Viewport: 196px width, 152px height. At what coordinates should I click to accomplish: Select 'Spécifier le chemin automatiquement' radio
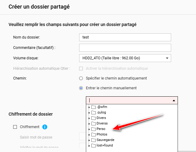click(81, 78)
